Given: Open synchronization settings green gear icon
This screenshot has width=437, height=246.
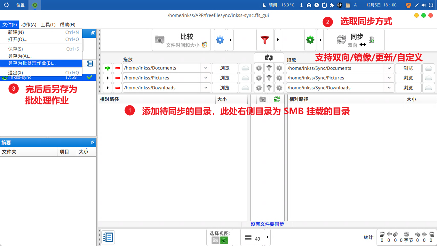Looking at the screenshot, I should [x=310, y=40].
